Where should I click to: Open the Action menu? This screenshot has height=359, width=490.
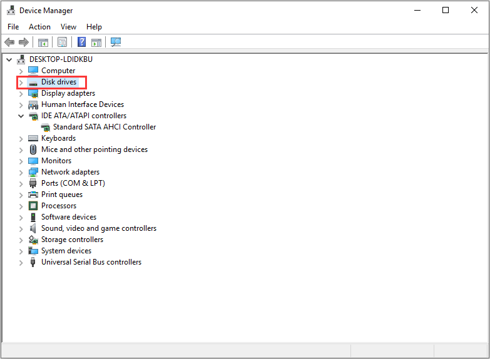(39, 27)
